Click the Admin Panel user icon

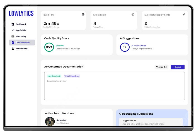13,49
